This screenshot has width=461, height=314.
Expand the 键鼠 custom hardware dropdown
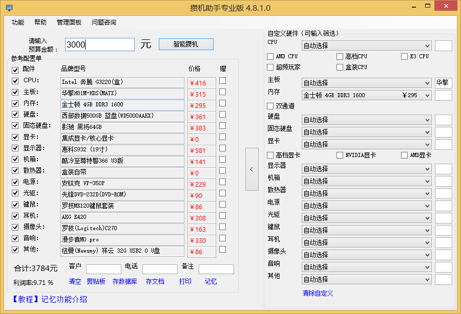click(x=367, y=230)
